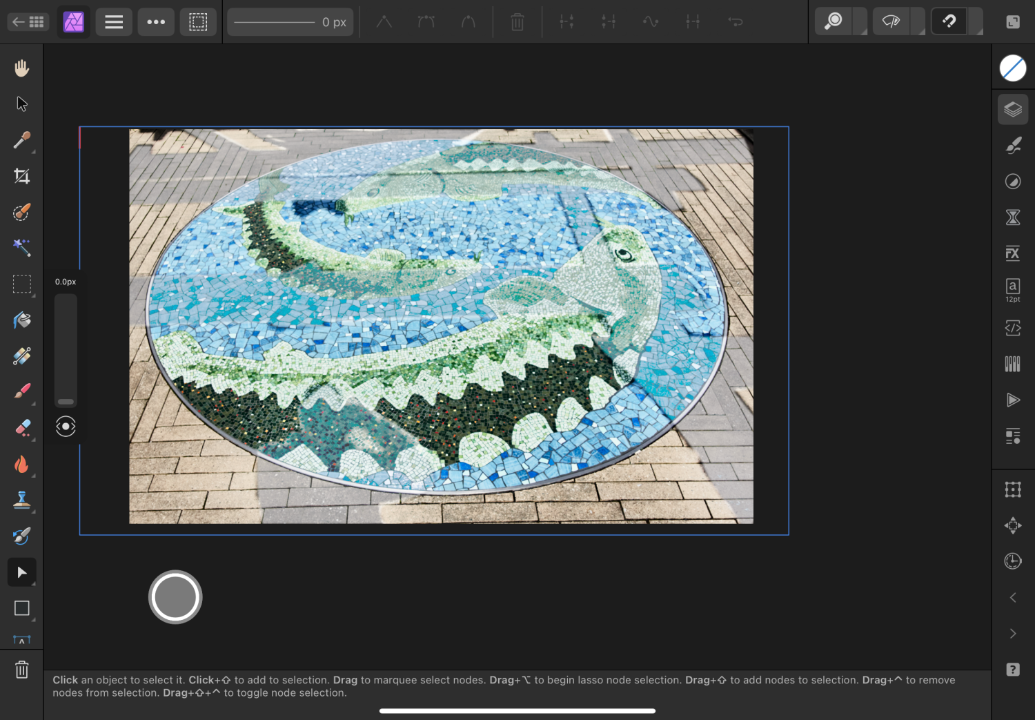Select the View (hand) tool
The width and height of the screenshot is (1035, 720).
point(21,68)
